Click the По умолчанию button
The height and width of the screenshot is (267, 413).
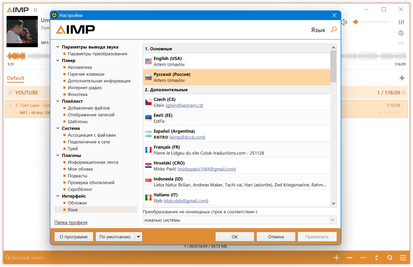(x=115, y=237)
